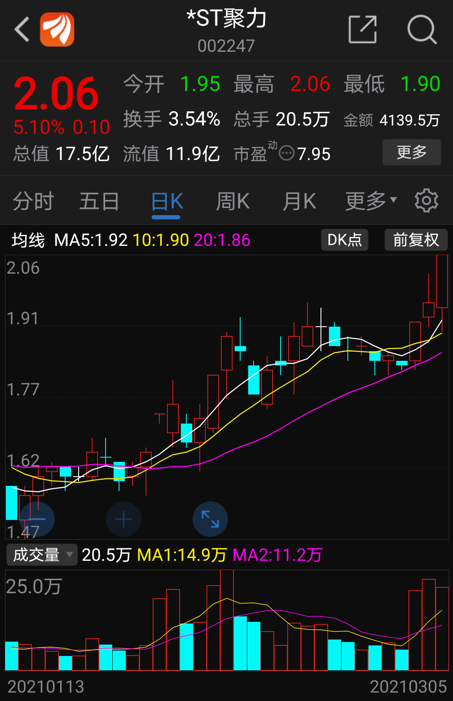Switch to 五日 five-day tab
The height and width of the screenshot is (701, 453).
(x=99, y=201)
